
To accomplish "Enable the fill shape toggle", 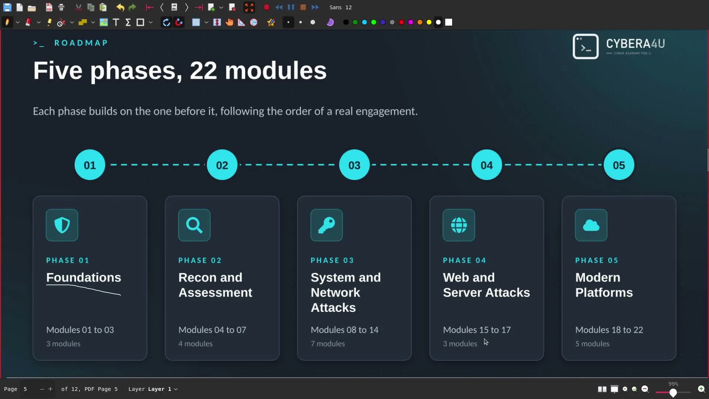I will [330, 23].
